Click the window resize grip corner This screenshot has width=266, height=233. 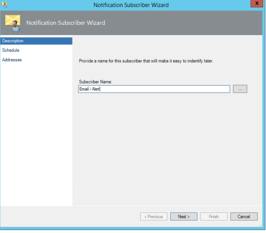260,225
